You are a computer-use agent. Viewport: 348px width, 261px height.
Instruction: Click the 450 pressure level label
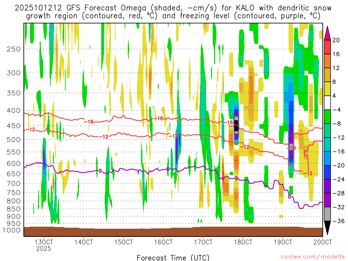14,126
